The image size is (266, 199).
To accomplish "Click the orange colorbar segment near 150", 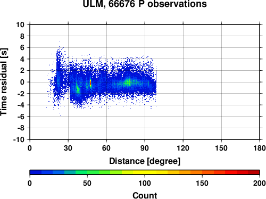I will pyautogui.click(x=202, y=172).
